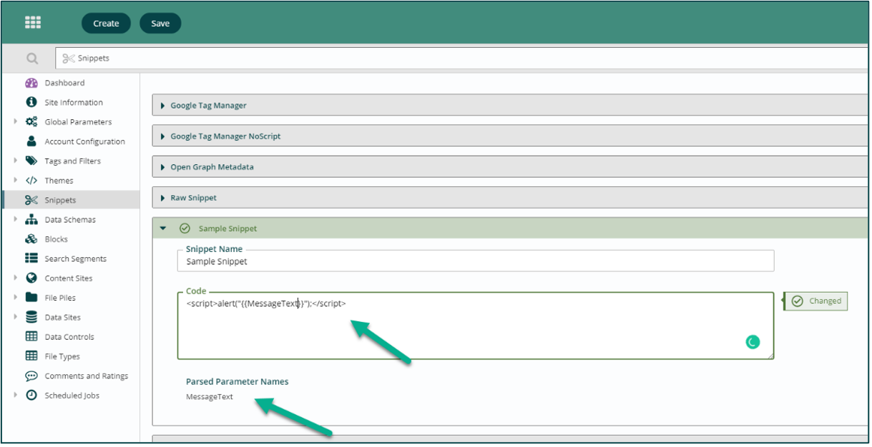Click the Tags and Filters tag icon
This screenshot has height=447, width=872.
tap(31, 161)
